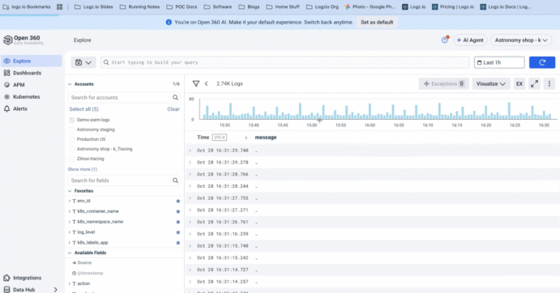This screenshot has width=560, height=293.
Task: Change UTC-4 timezone badge
Action: [220, 138]
